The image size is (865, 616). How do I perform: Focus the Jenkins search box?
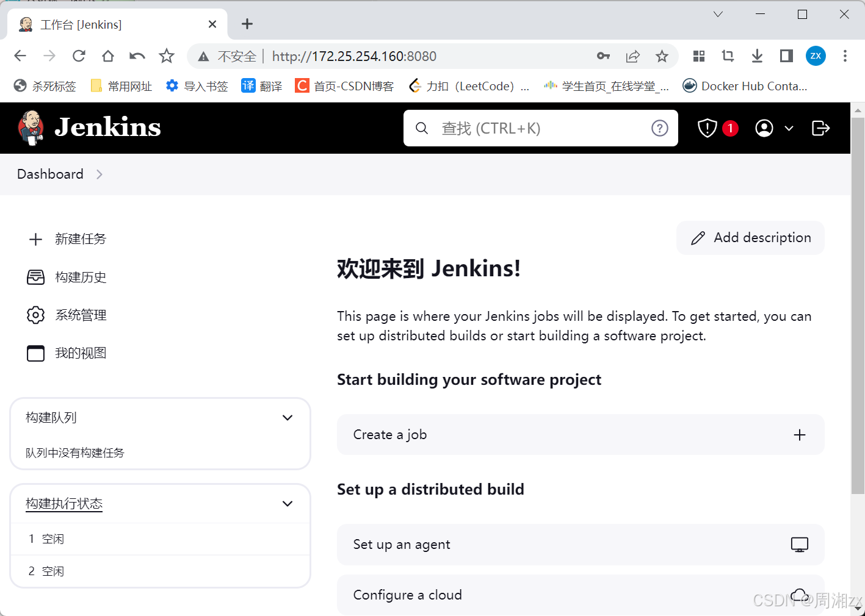click(x=540, y=128)
